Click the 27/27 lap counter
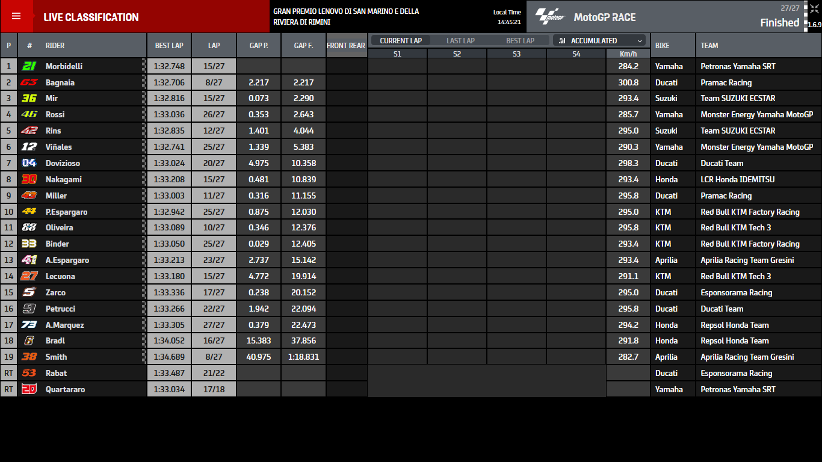Viewport: 822px width, 462px height. (790, 8)
